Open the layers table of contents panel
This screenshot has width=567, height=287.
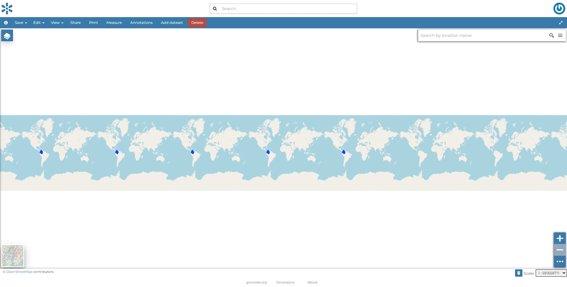(7, 35)
